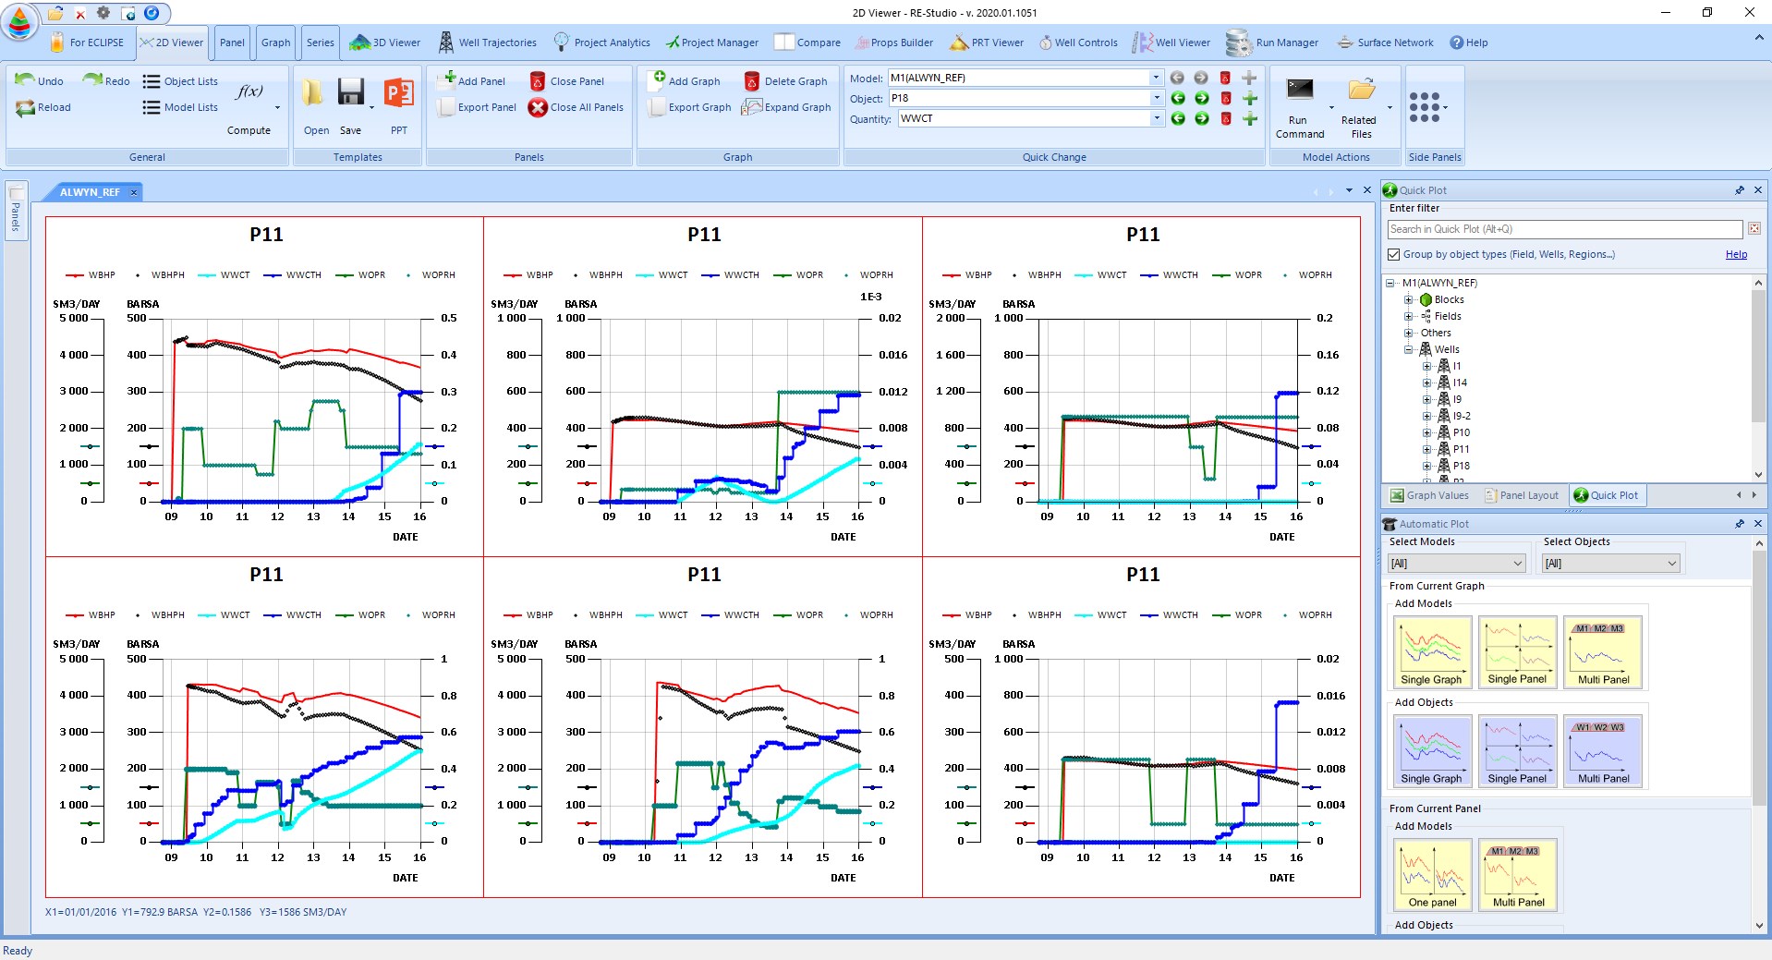Click the Quick Plot tree scrollbar

pos(1758,355)
